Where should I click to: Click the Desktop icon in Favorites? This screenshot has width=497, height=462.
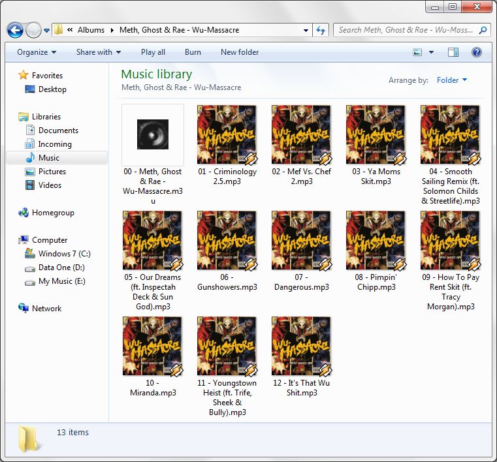[x=30, y=89]
